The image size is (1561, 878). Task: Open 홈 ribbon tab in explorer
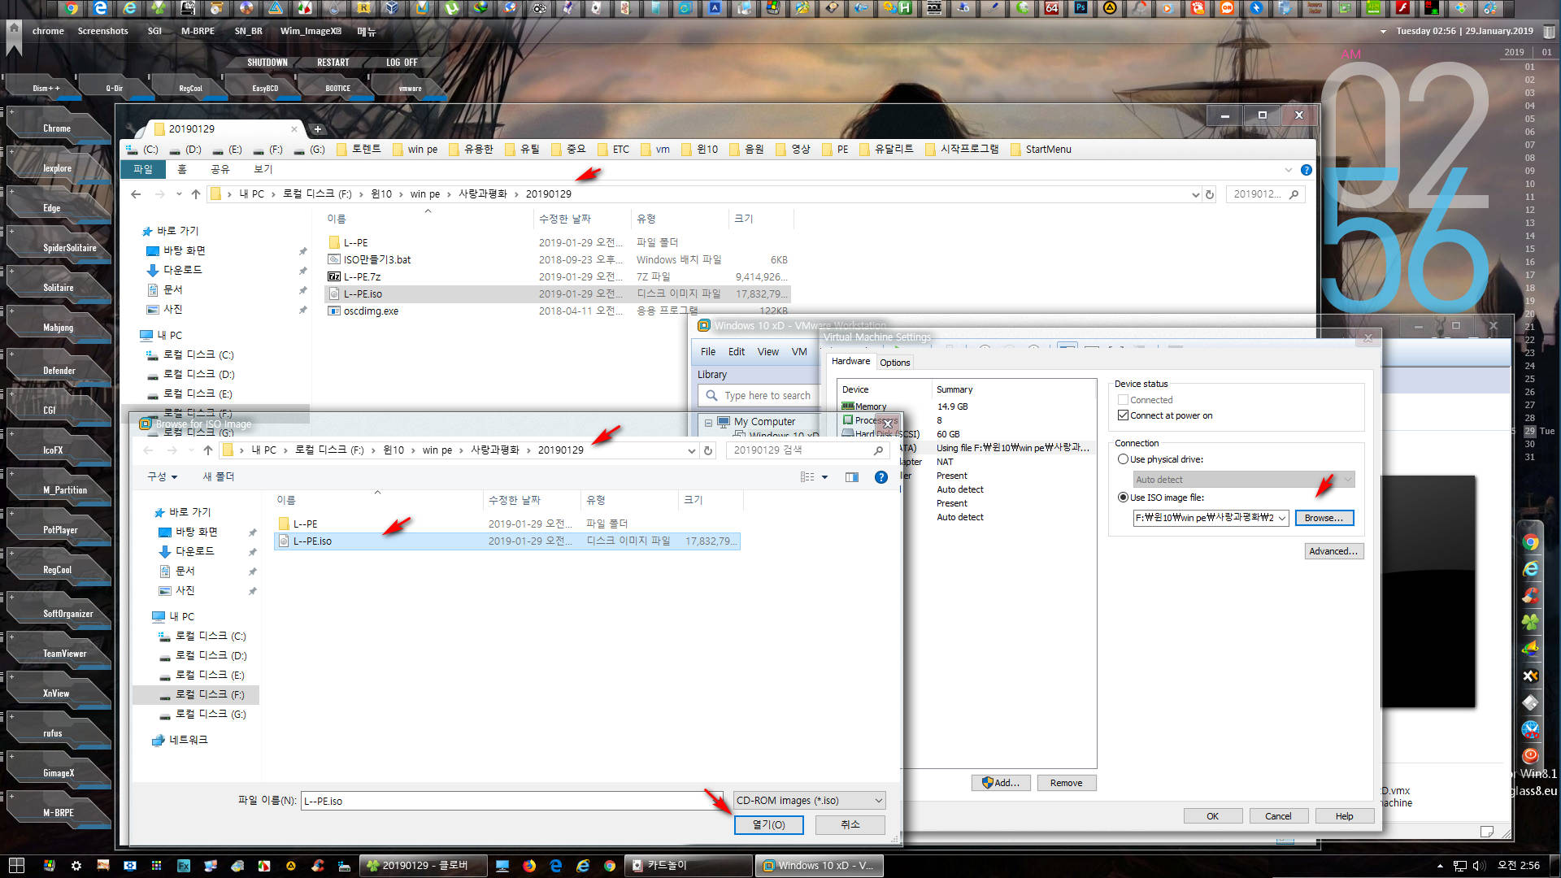tap(182, 169)
